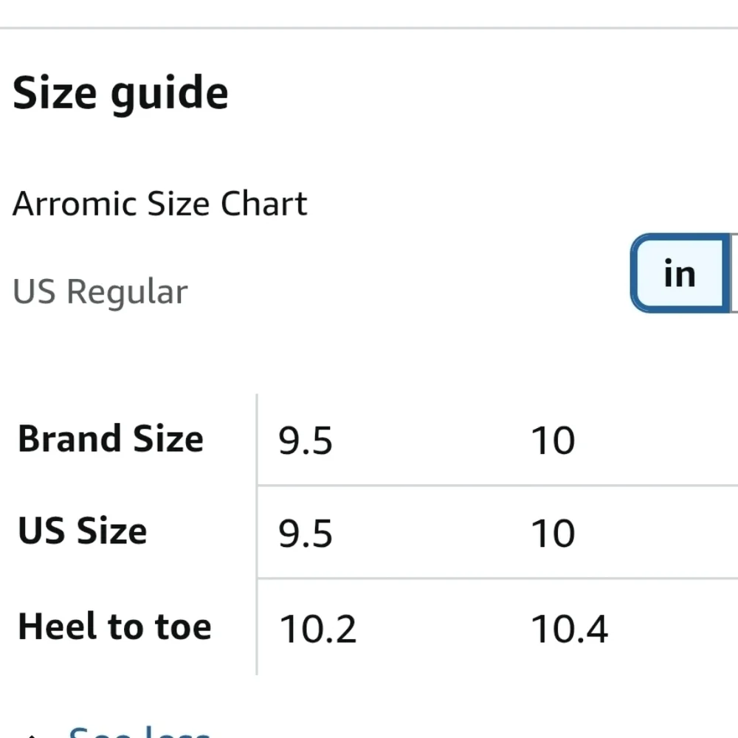Collapse the chart via "See less" link

[139, 732]
